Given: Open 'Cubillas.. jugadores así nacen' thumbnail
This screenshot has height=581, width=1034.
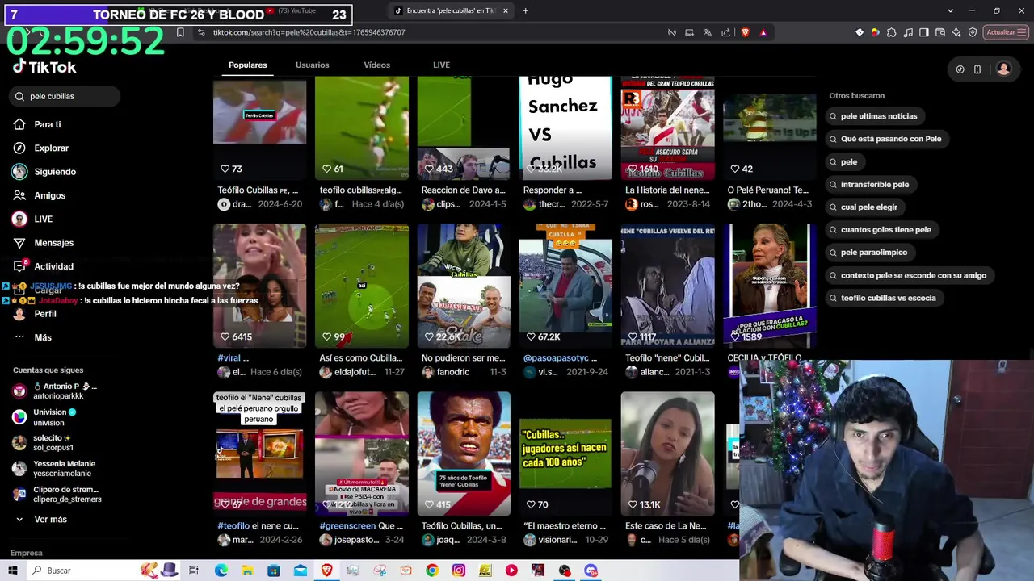Looking at the screenshot, I should [565, 454].
